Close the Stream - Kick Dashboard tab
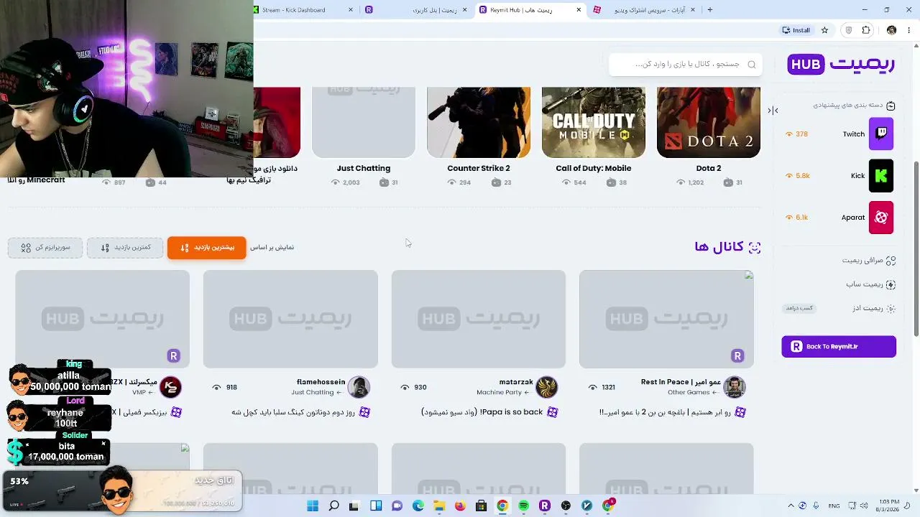The height and width of the screenshot is (517, 920). click(x=351, y=10)
